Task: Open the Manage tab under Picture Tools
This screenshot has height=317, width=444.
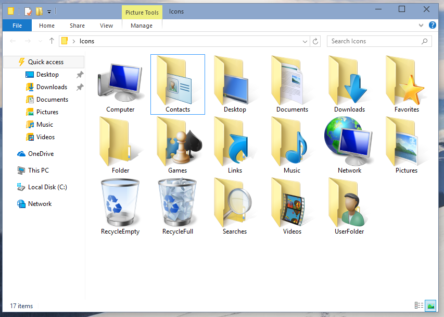Action: click(x=142, y=25)
